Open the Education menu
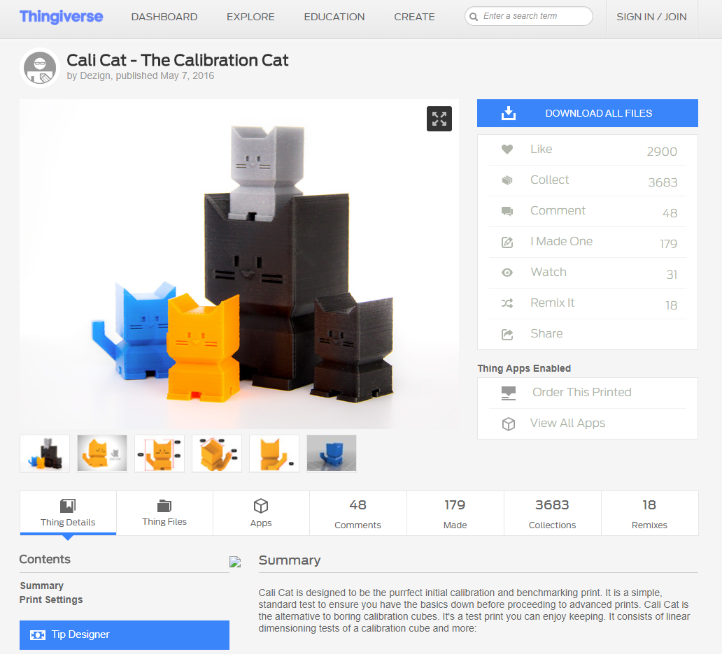Viewport: 722px width, 654px height. [x=334, y=17]
